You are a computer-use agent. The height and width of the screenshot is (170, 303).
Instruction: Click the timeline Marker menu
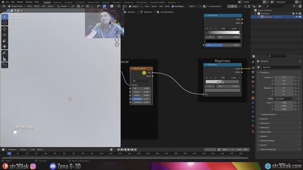click(40, 150)
